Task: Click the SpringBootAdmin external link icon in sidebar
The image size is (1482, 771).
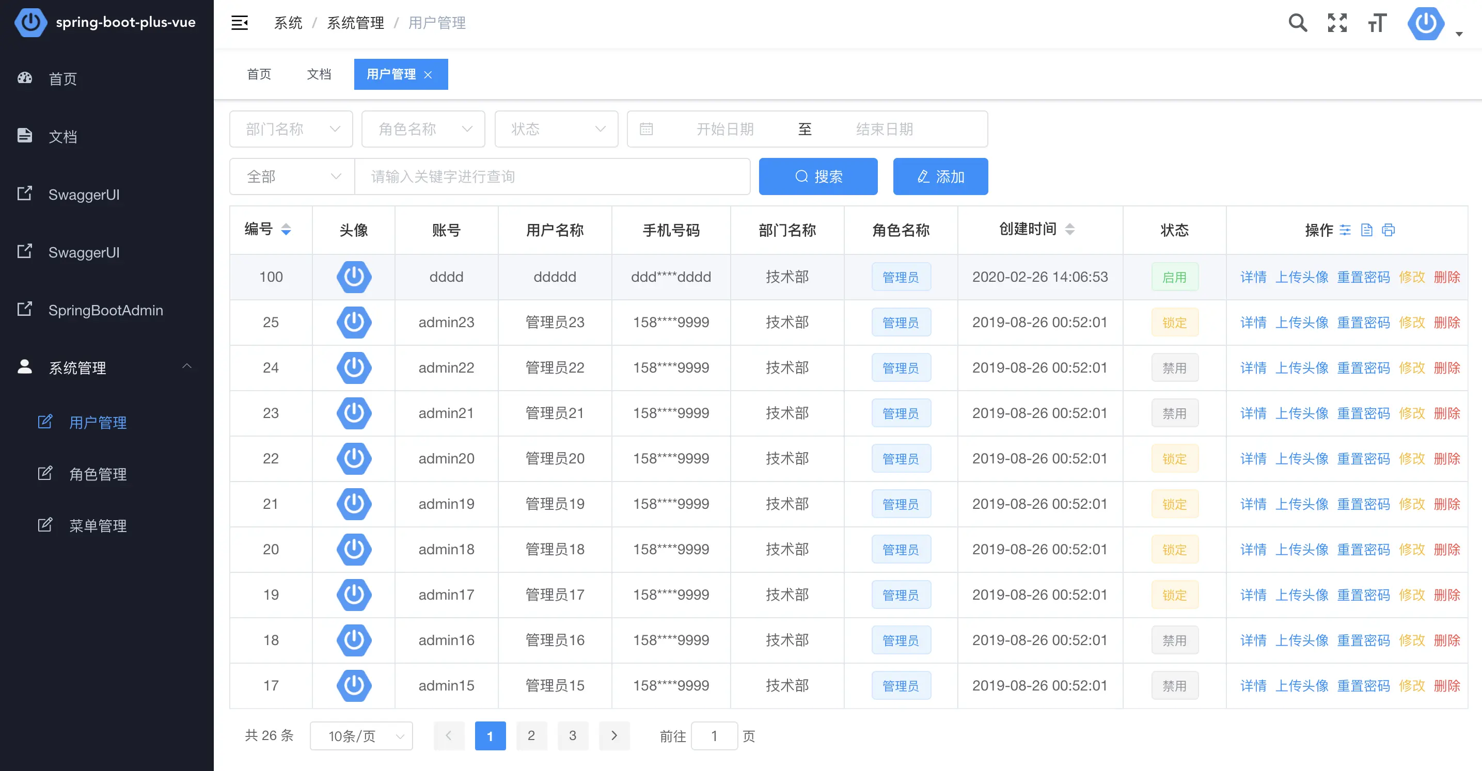Action: [24, 309]
